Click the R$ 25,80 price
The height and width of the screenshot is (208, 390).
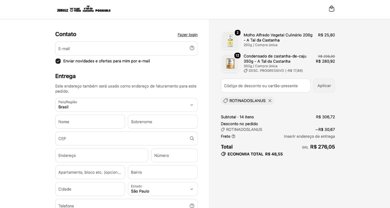tap(326, 35)
